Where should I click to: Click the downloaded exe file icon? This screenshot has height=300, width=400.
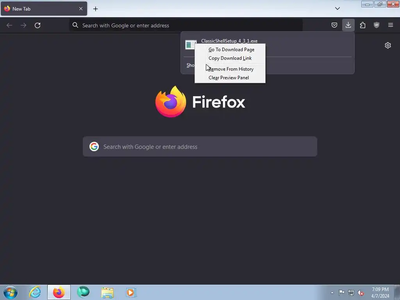pos(190,45)
